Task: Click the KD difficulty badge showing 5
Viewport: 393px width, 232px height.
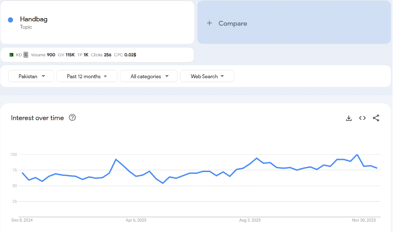Action: pyautogui.click(x=26, y=55)
